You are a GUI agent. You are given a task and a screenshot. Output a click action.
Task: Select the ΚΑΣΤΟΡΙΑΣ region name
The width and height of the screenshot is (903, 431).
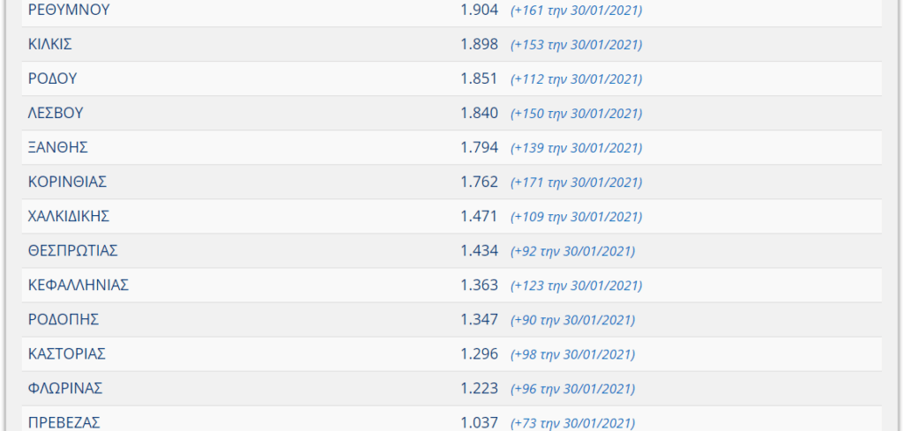pyautogui.click(x=67, y=354)
